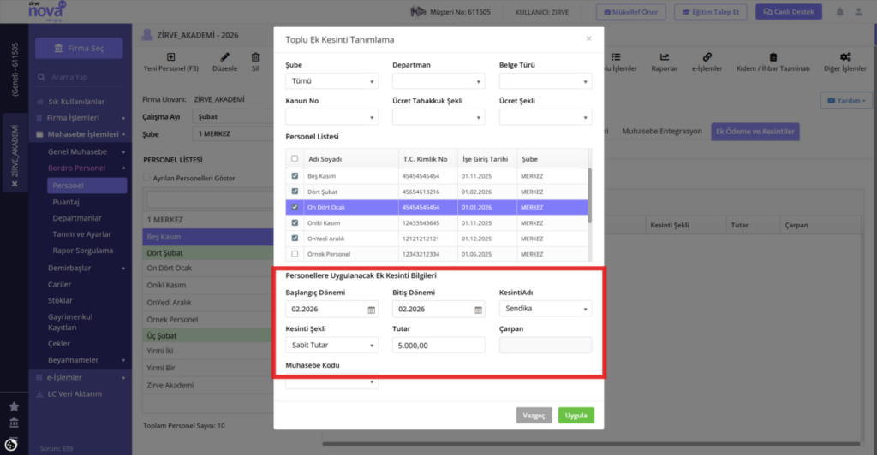Viewport: 877px width, 455px height.
Task: Open the Ücret Tahakkuk Şekli dropdown
Action: [x=438, y=117]
